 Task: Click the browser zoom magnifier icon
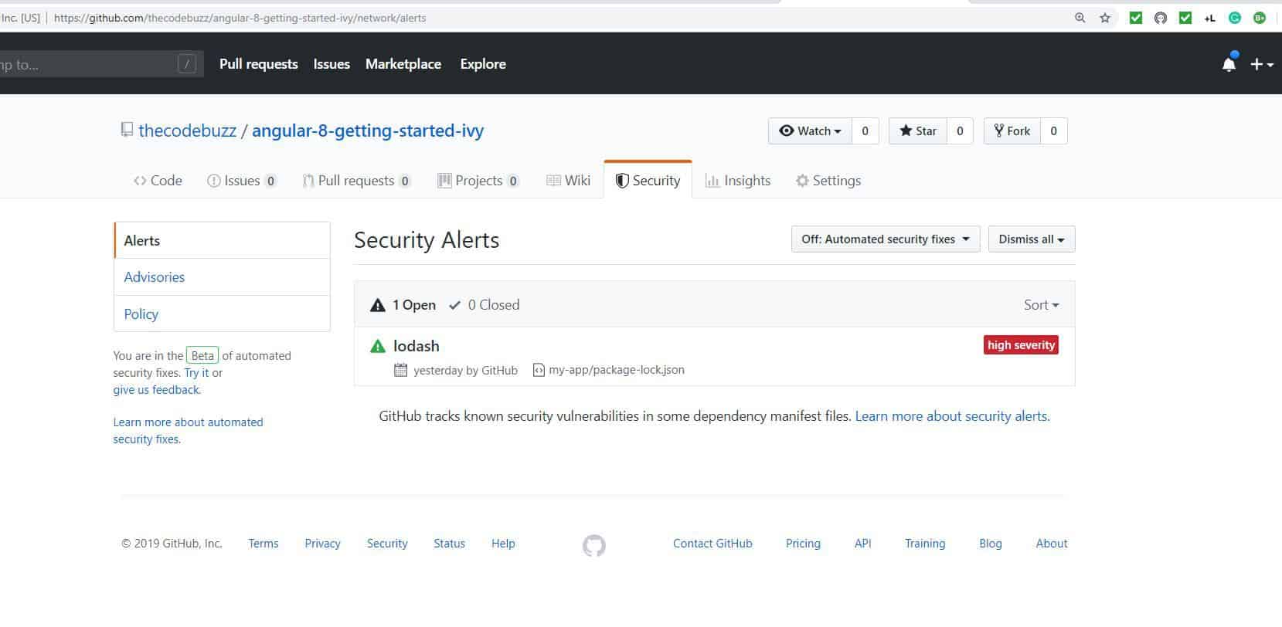[1080, 18]
